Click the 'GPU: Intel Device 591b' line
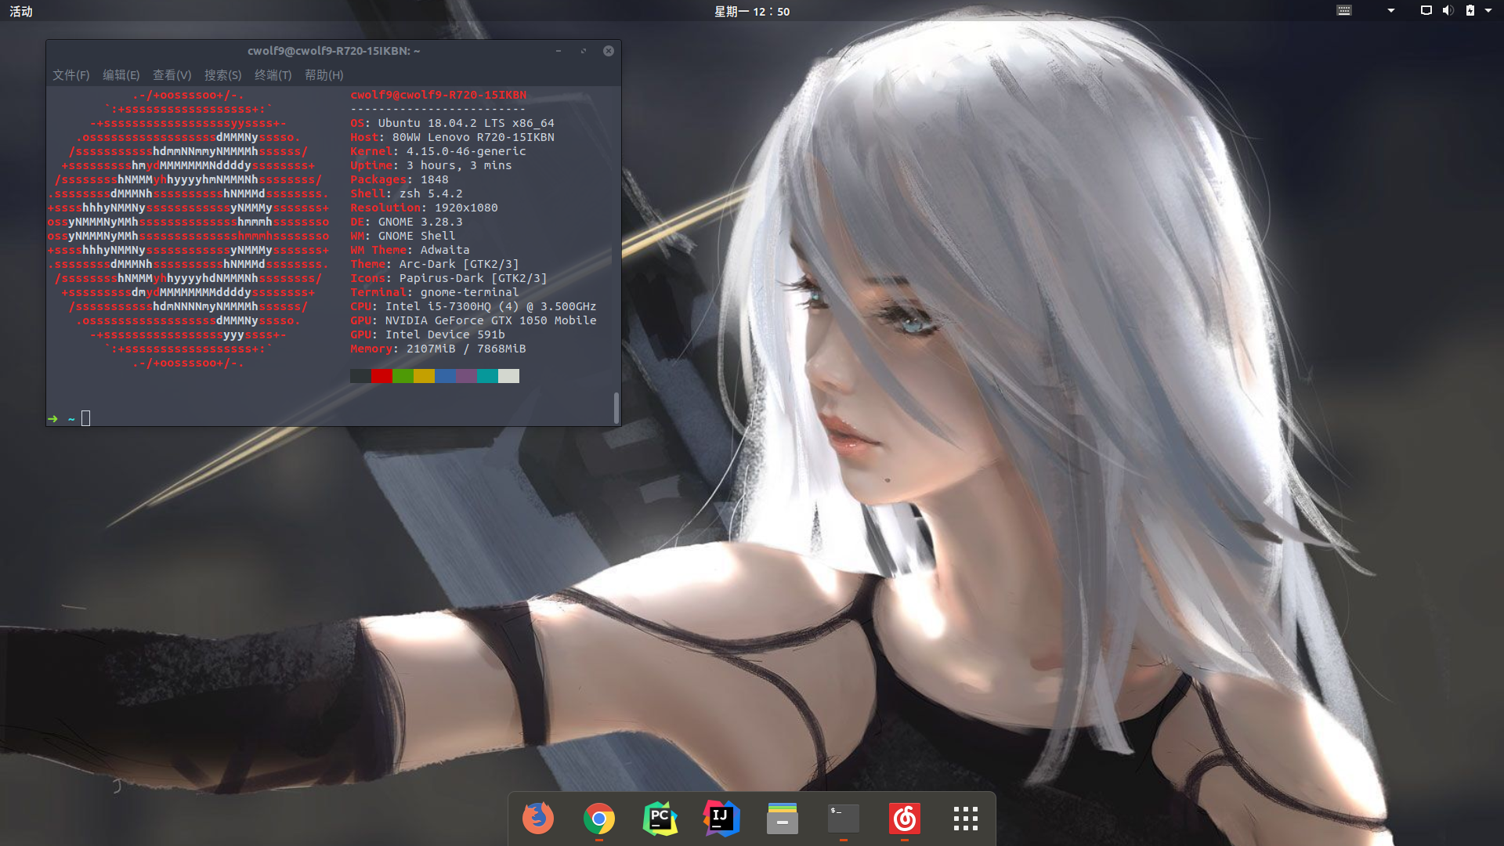1504x846 pixels. (x=428, y=334)
